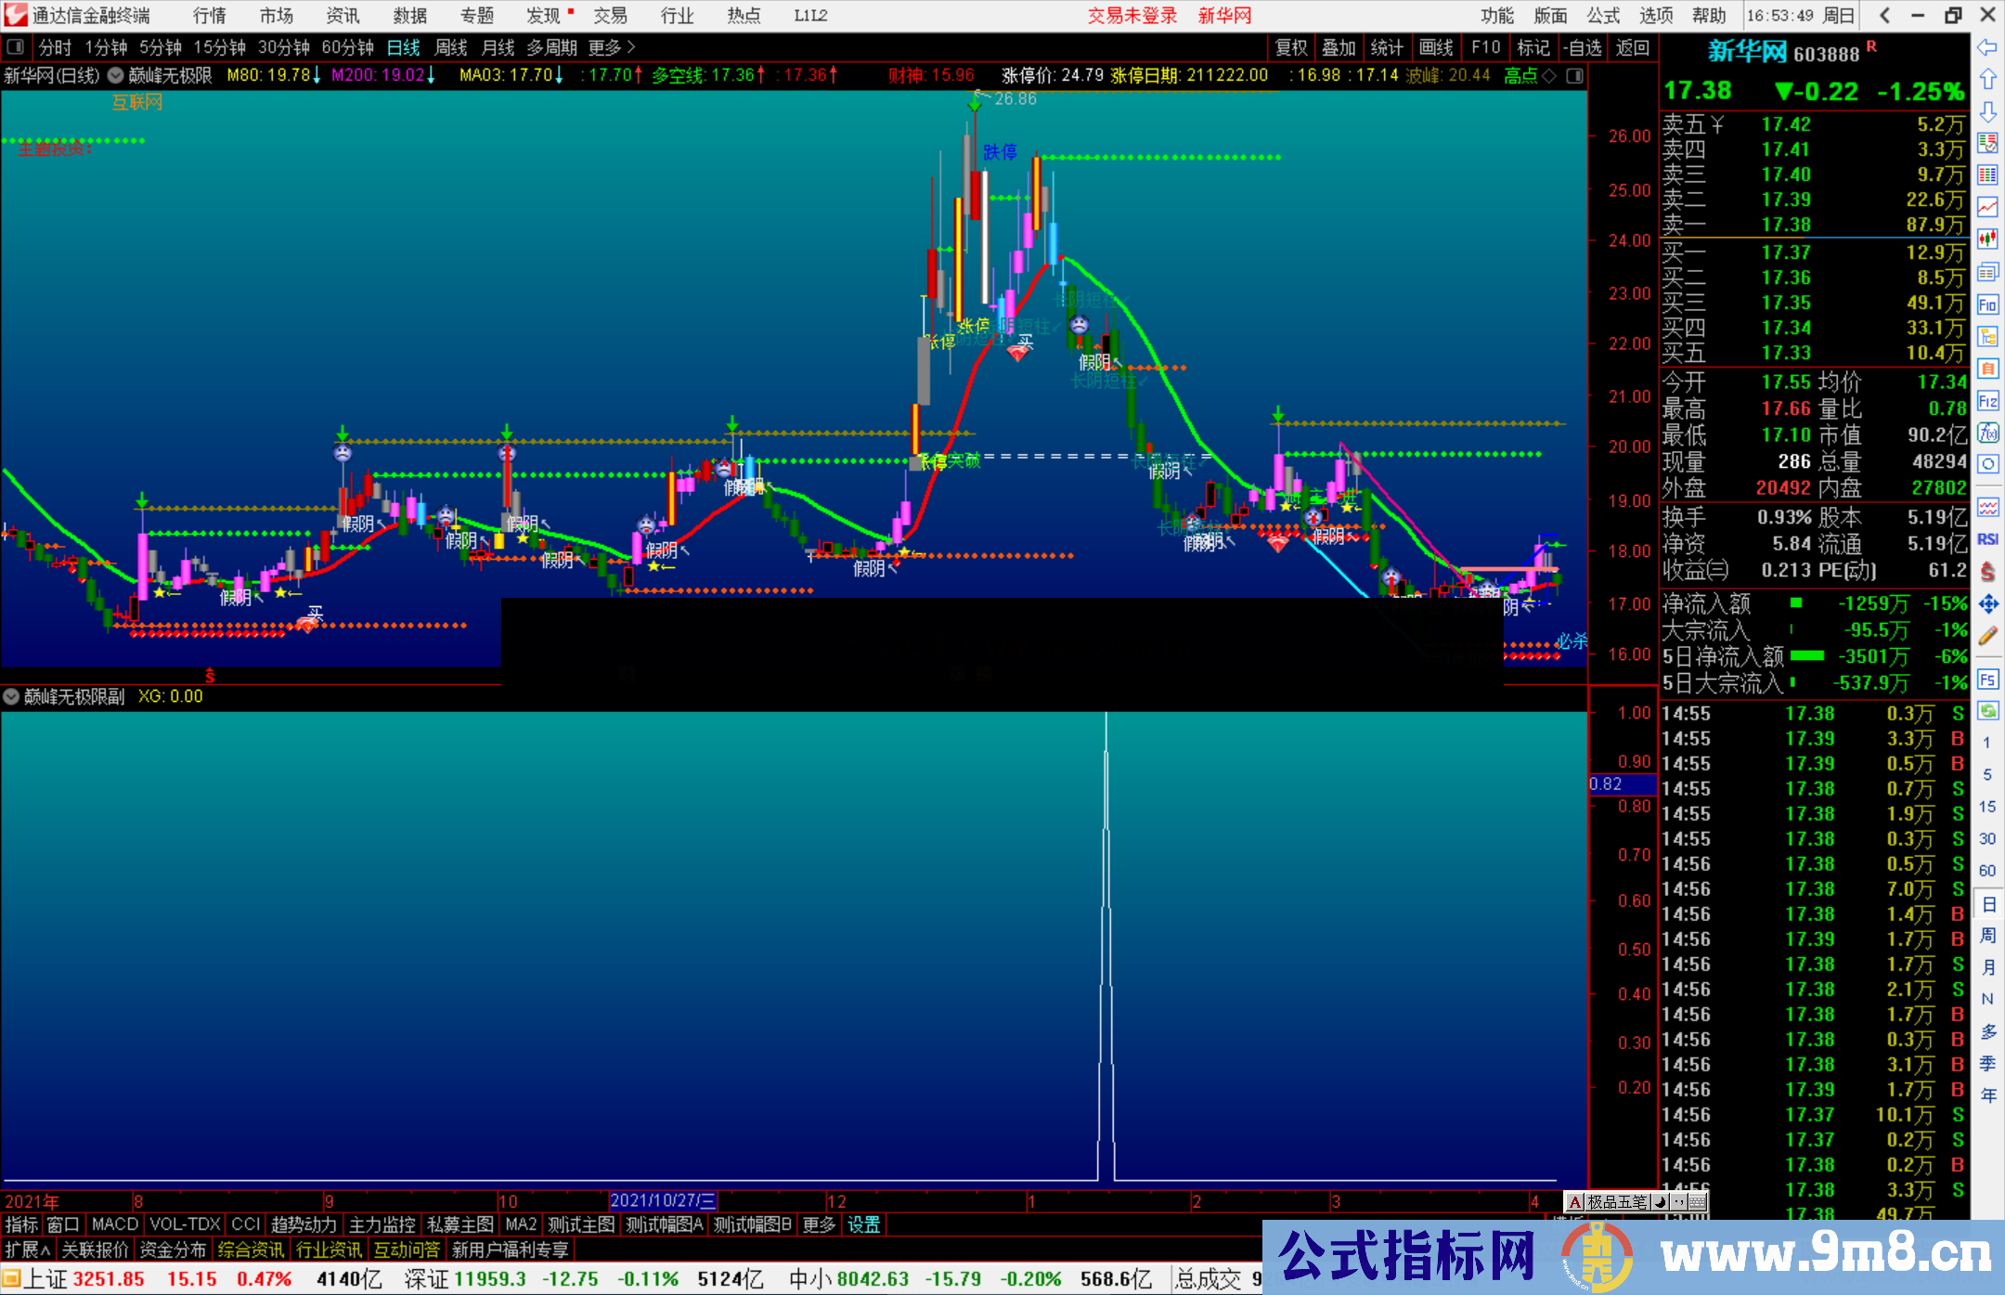This screenshot has height=1295, width=2005.
Task: Select the RSI indicator icon
Action: (x=1987, y=539)
